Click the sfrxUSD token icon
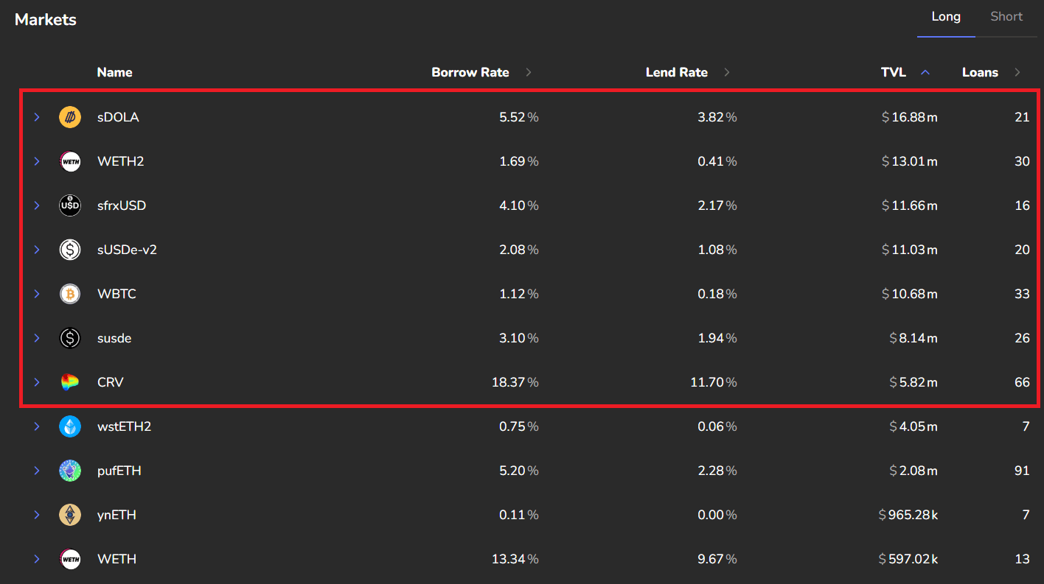 pyautogui.click(x=70, y=205)
